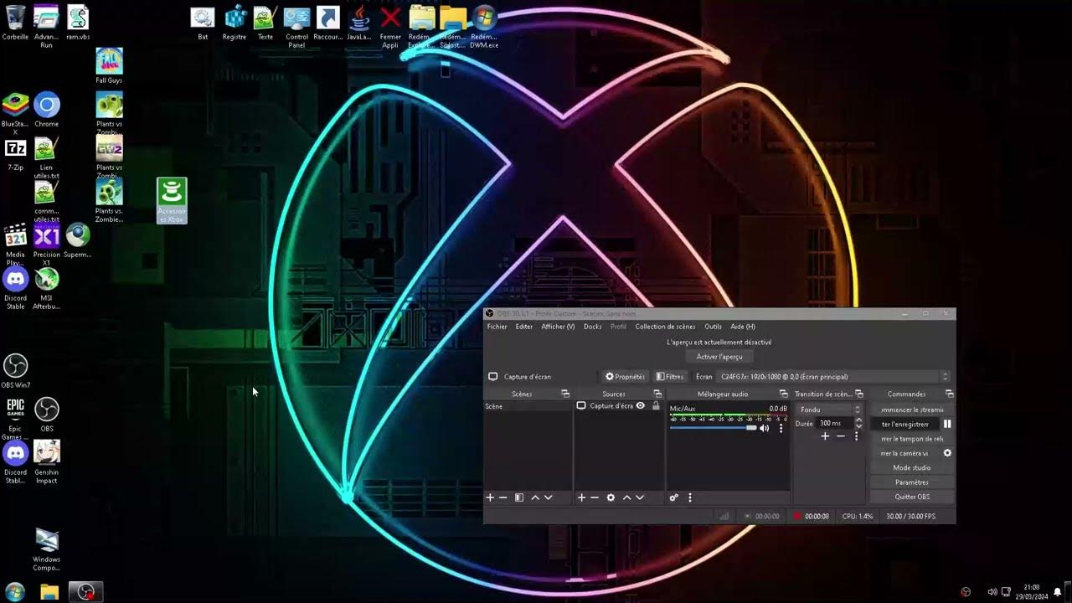Float the Commandes dock icon
Screen dimensions: 1072x603
(949, 394)
